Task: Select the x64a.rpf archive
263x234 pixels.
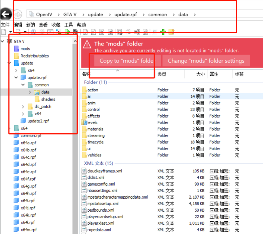Action: [x=28, y=143]
